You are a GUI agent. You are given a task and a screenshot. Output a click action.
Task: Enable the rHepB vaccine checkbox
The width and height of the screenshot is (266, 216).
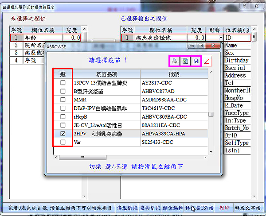tap(63, 116)
